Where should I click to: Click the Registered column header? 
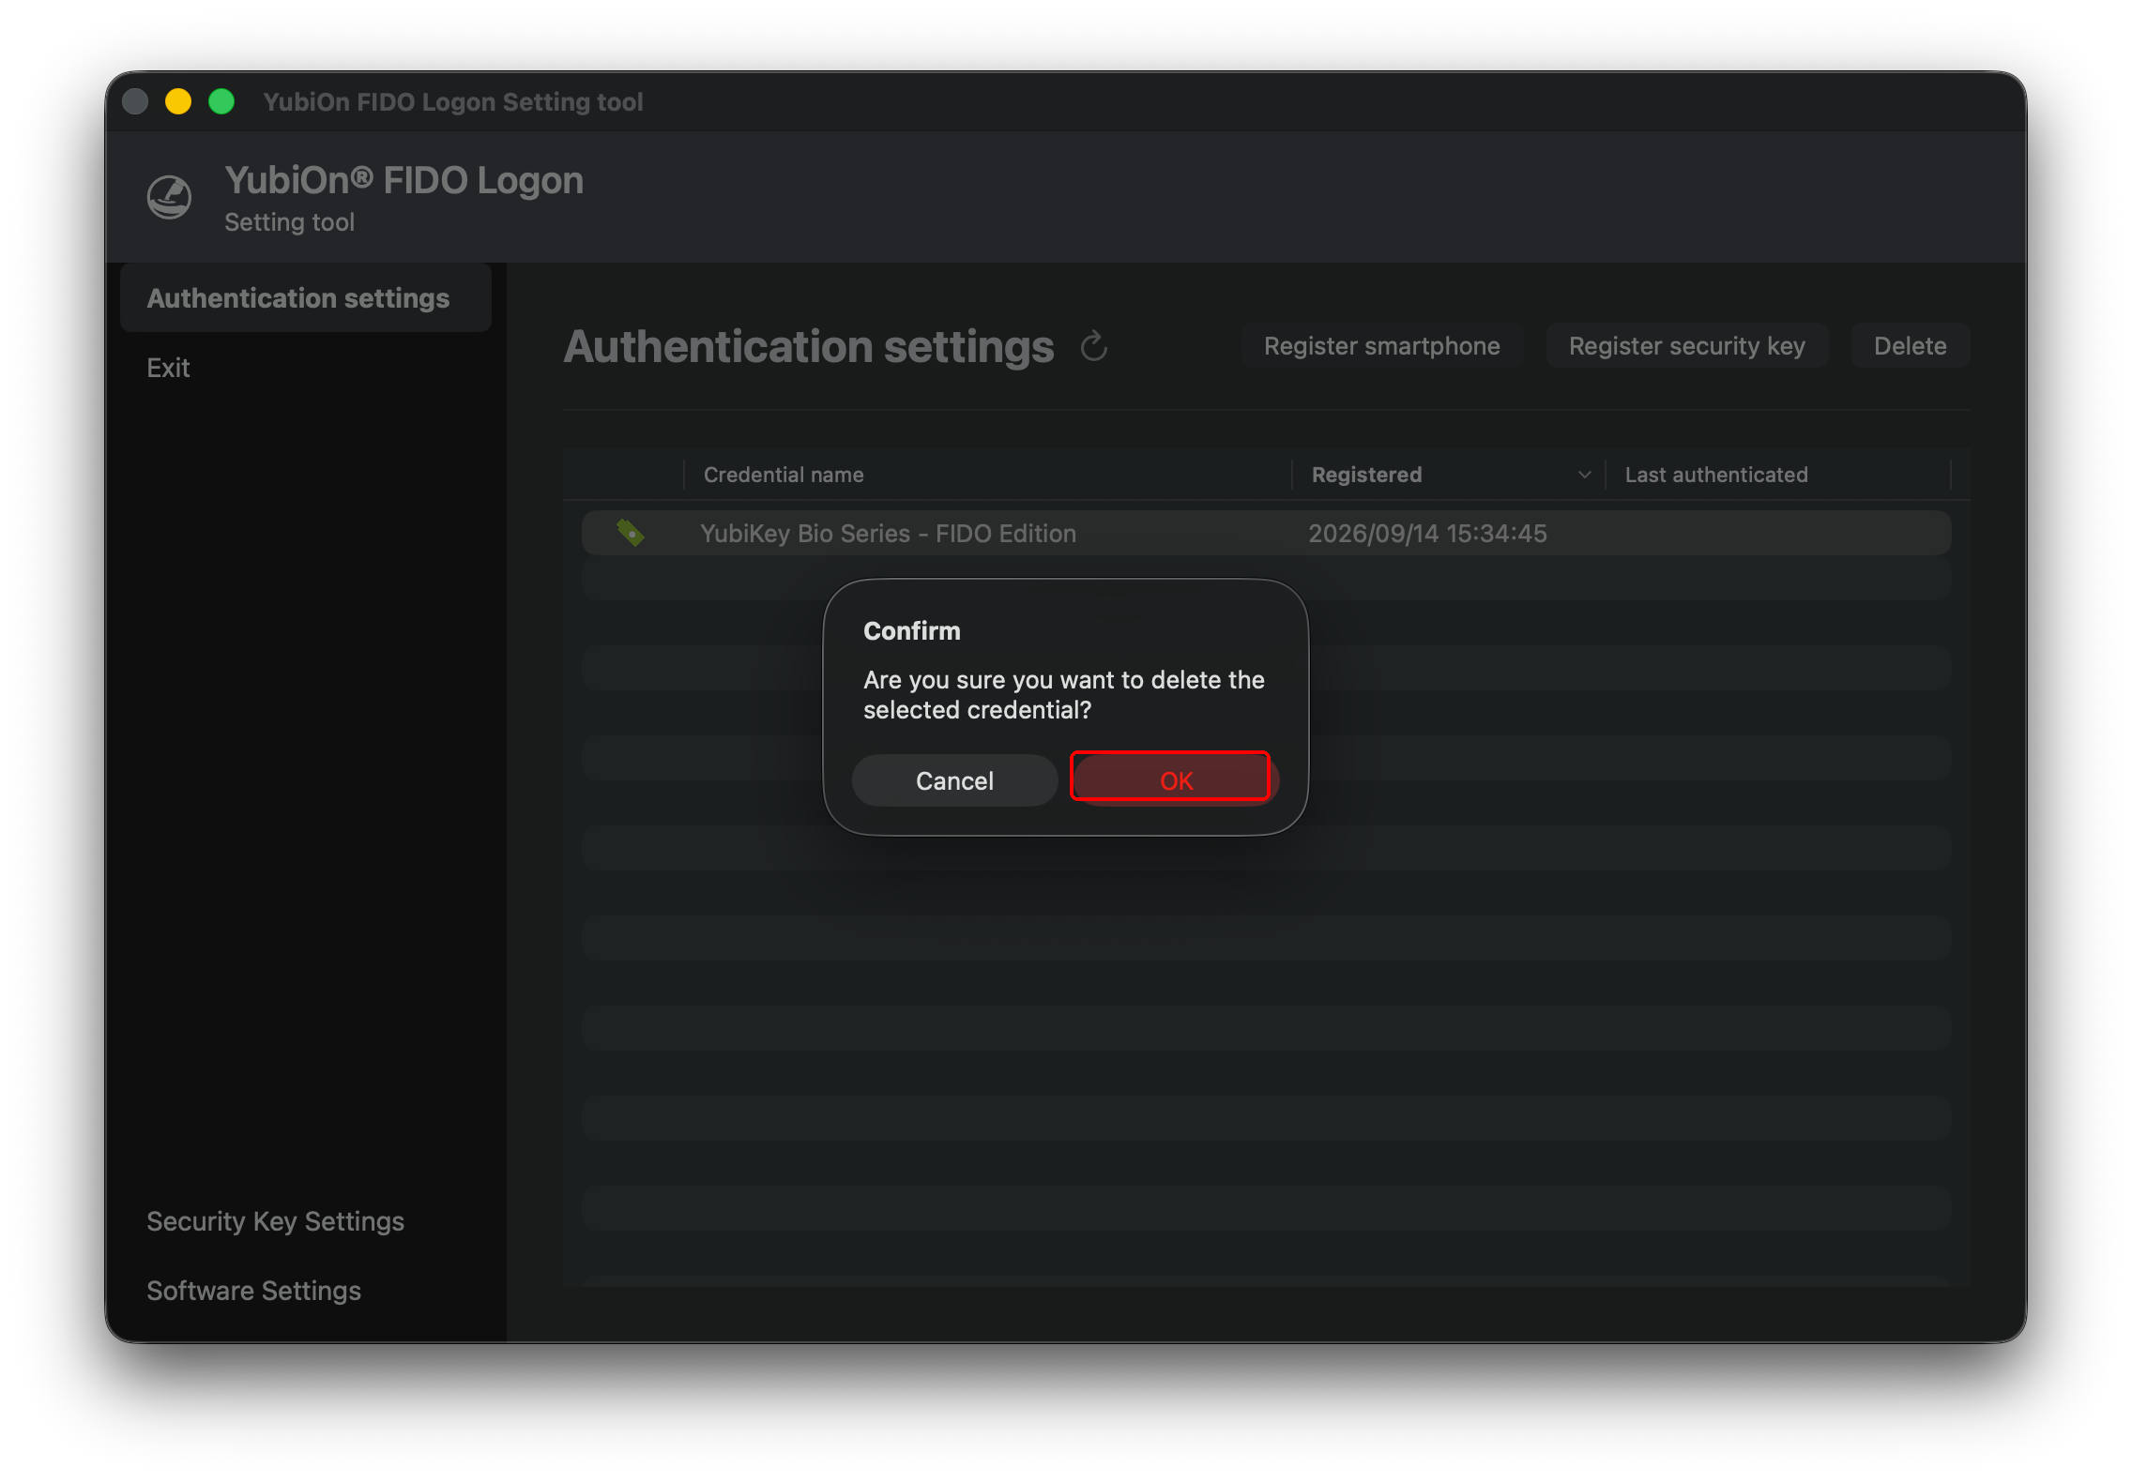click(1447, 475)
